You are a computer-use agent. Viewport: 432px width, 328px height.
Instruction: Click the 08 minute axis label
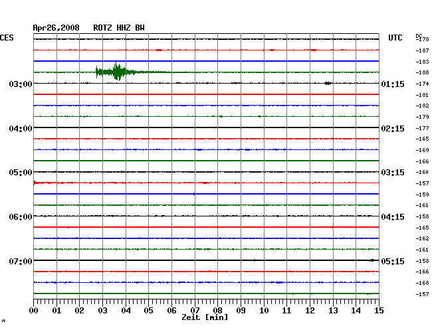pyautogui.click(x=217, y=311)
